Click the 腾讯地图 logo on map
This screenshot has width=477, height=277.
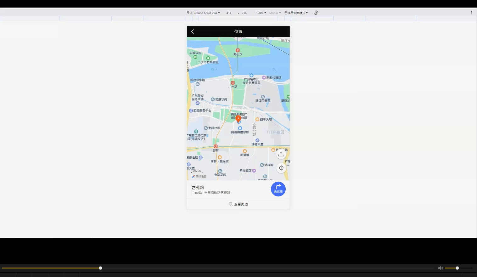[x=199, y=176]
